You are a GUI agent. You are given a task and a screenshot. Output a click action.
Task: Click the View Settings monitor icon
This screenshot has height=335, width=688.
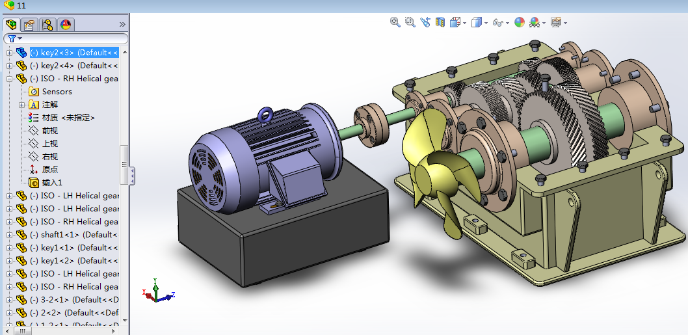point(556,22)
